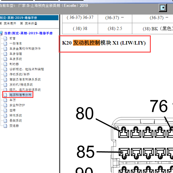173x173 pixels.
Task: Click the 菜单展开 square icon
Action: [x=1, y=23]
